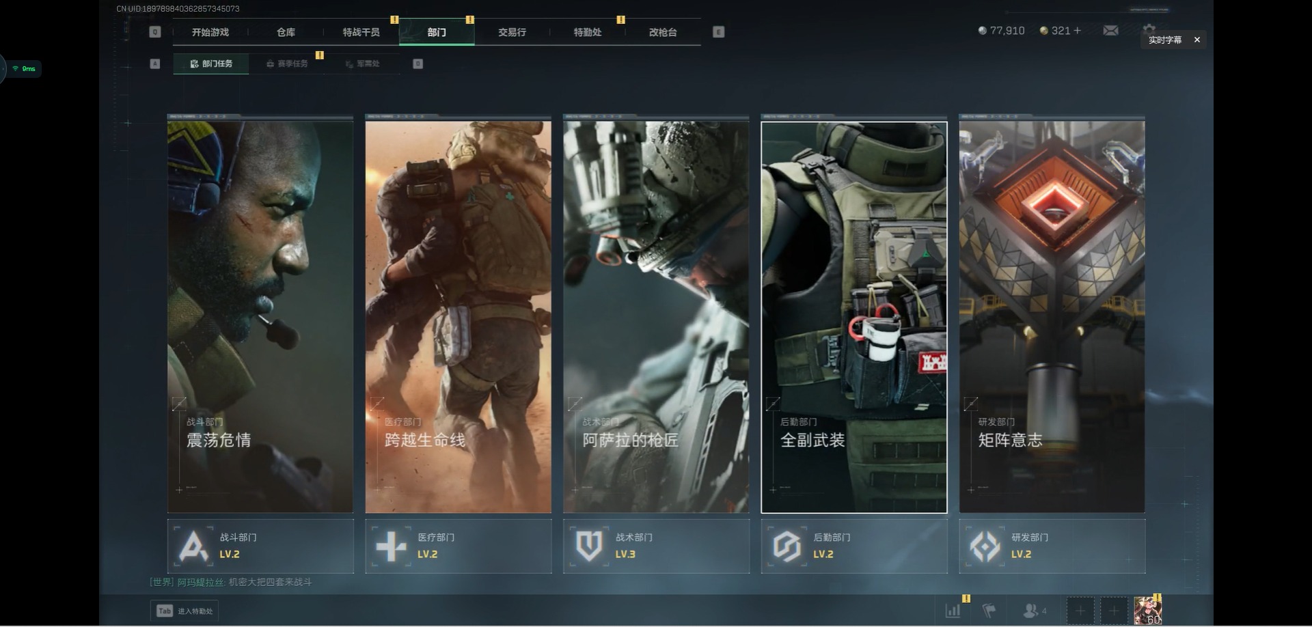This screenshot has width=1312, height=627.
Task: Click the D next sub-tab key hint
Action: pos(418,64)
